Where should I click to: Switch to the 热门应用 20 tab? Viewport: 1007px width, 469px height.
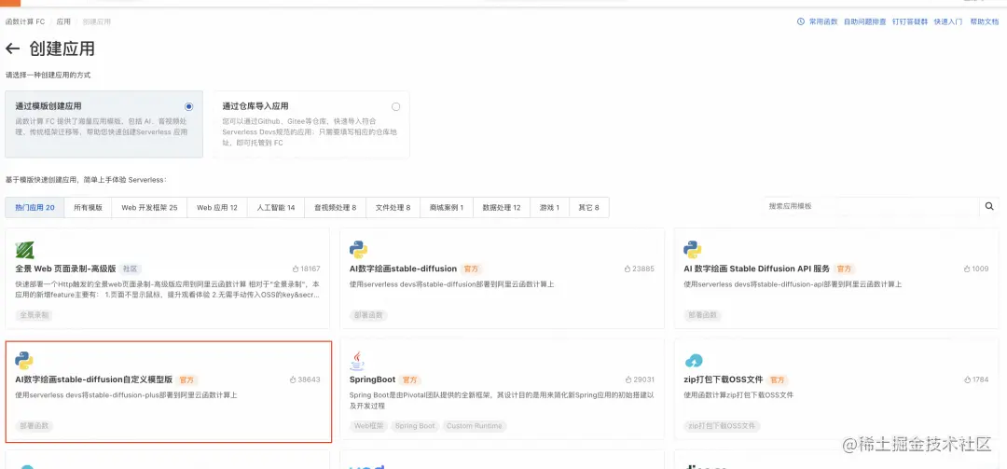click(34, 208)
